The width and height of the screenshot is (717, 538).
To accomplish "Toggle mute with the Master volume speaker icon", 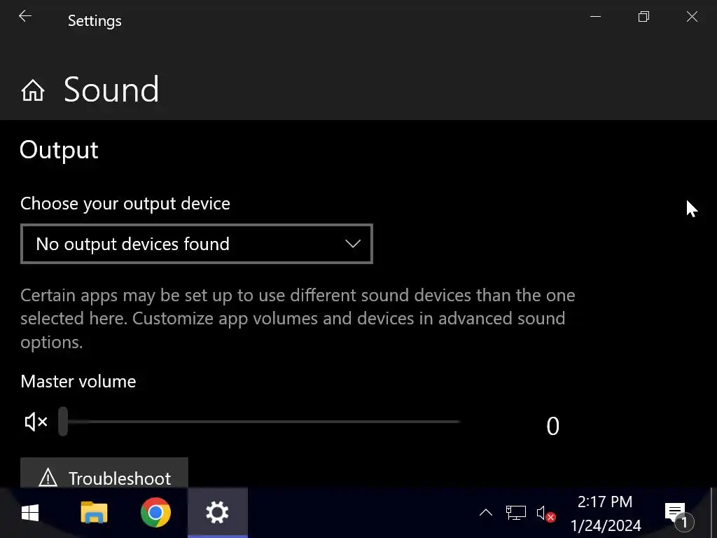I will pos(36,422).
